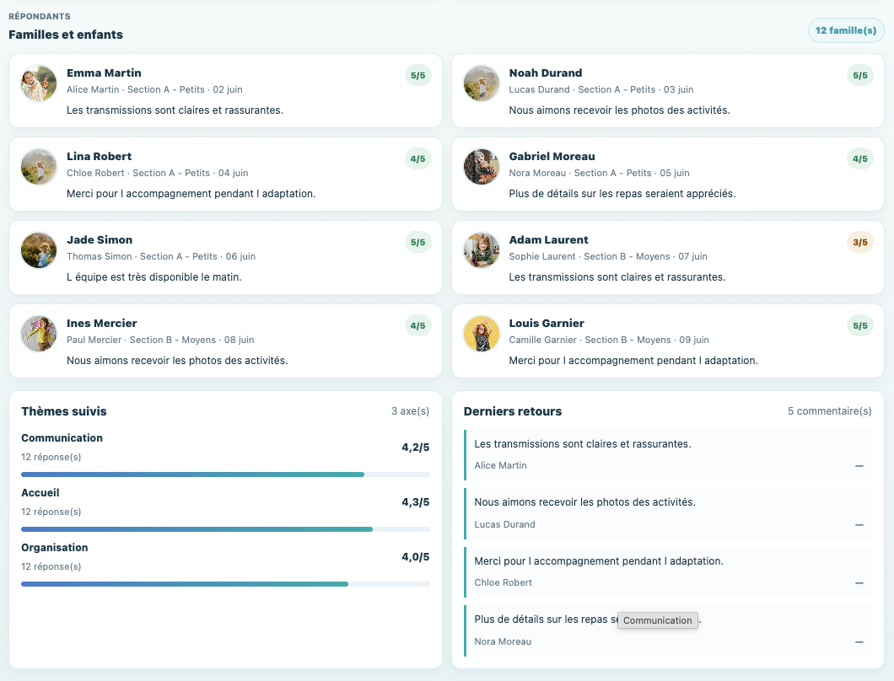This screenshot has height=681, width=894.
Task: Click Emma Martin's avatar photo
Action: (x=39, y=83)
